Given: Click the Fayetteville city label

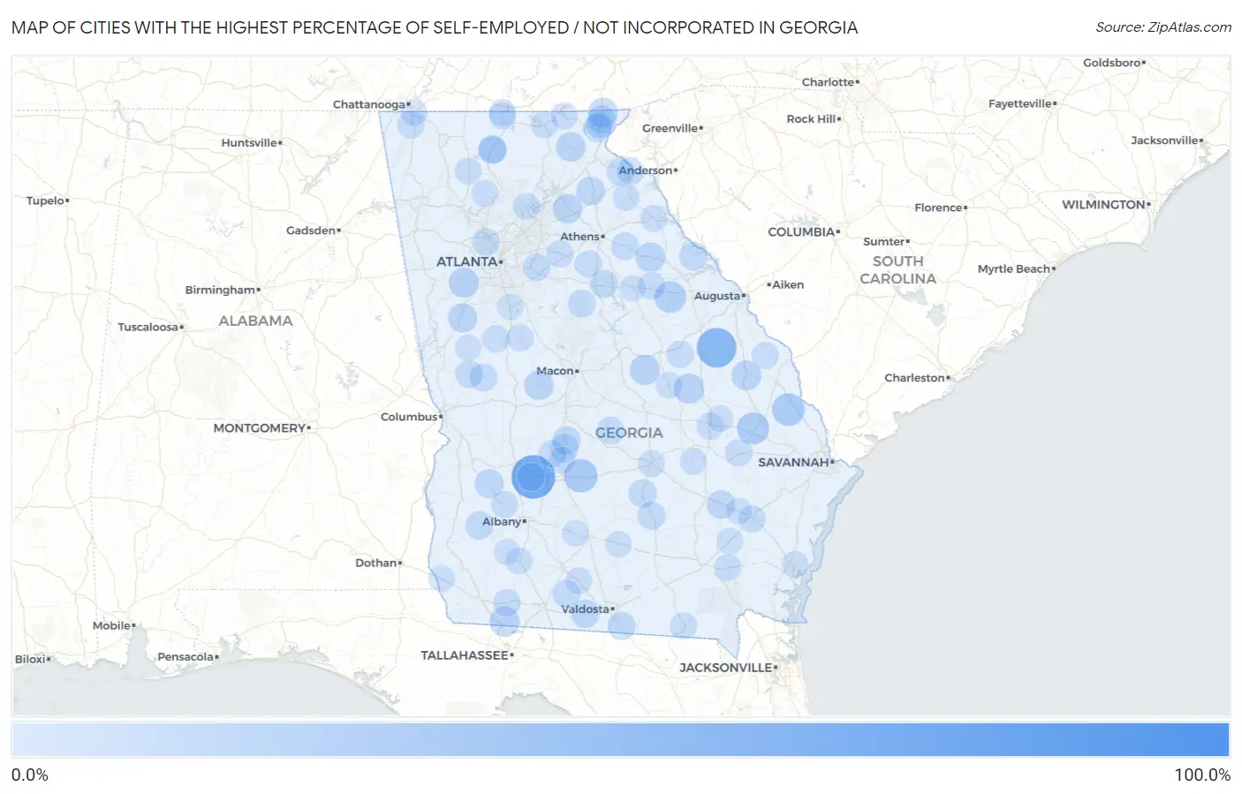Looking at the screenshot, I should click(x=1020, y=103).
